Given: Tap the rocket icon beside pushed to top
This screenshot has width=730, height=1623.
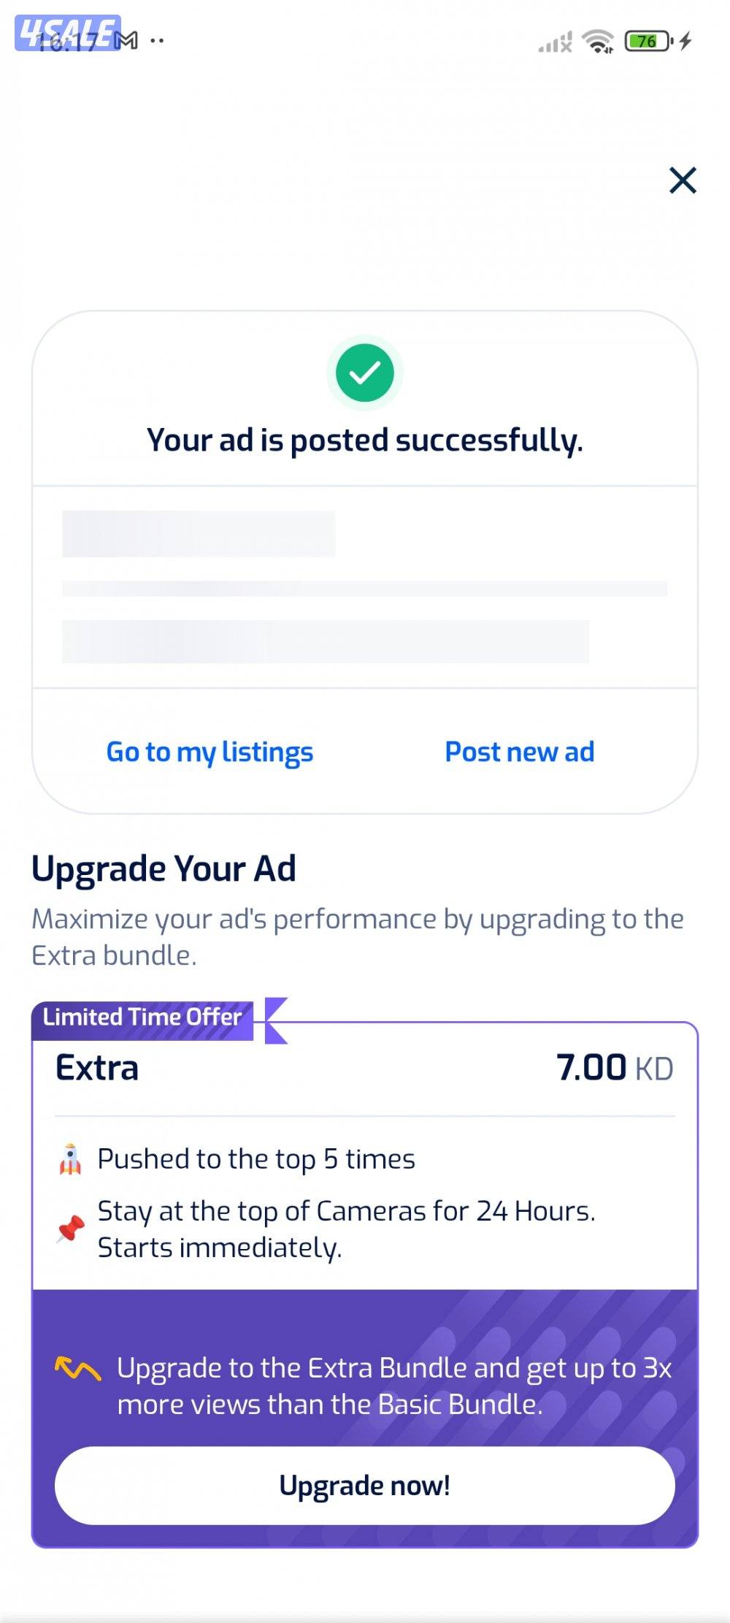Looking at the screenshot, I should tap(70, 1159).
